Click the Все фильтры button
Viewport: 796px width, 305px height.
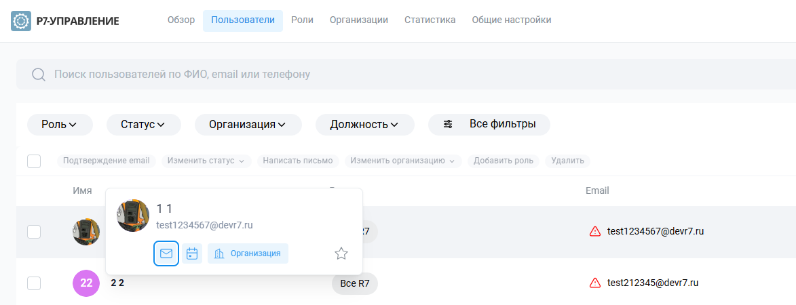click(x=489, y=125)
